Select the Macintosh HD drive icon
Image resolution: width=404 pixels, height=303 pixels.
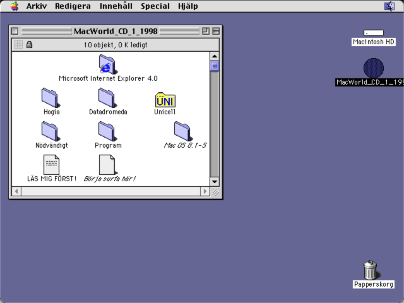click(x=374, y=33)
